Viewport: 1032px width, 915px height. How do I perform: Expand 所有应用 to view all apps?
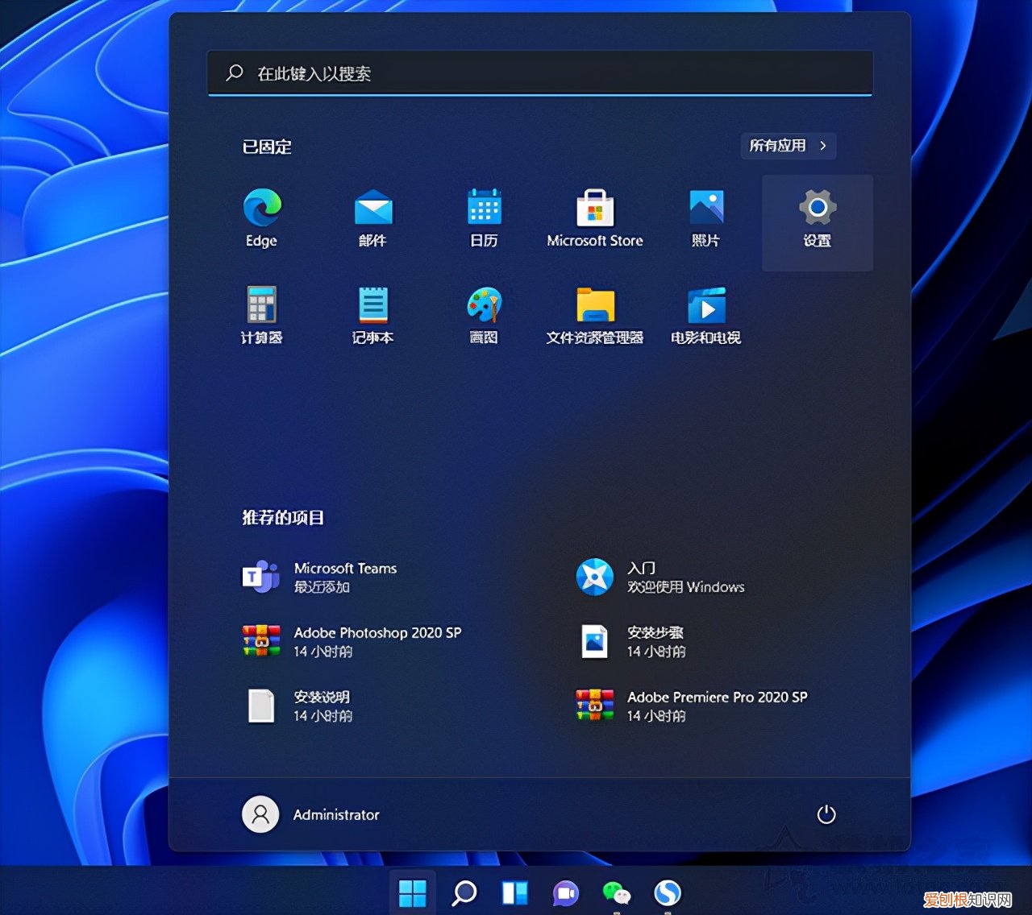(x=788, y=146)
